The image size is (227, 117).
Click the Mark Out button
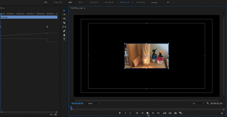pyautogui.click(x=130, y=113)
